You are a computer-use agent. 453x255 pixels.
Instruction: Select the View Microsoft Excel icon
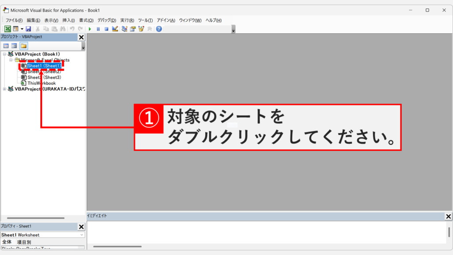(7, 29)
